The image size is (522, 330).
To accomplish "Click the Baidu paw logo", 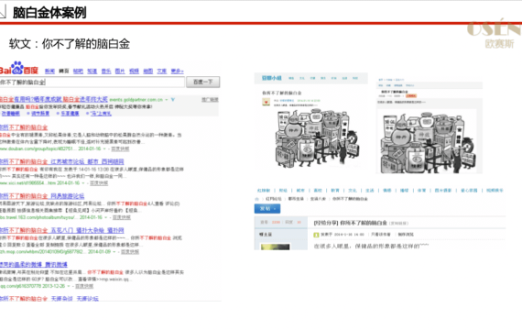I will click(17, 67).
